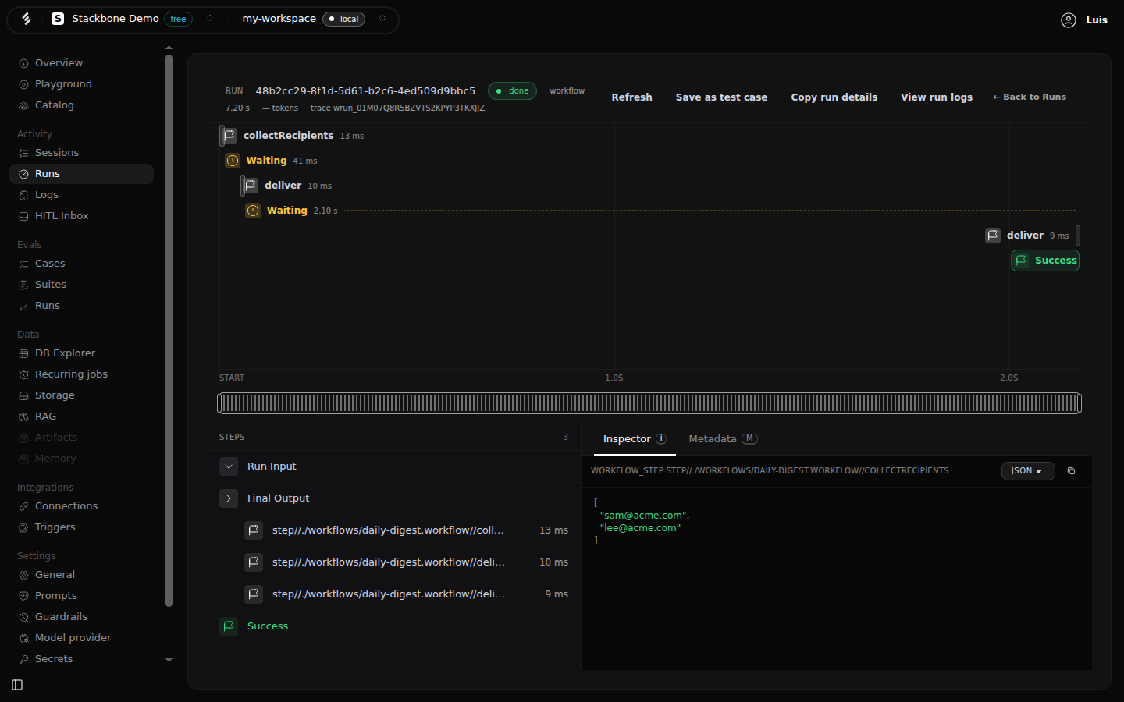
Task: Select the deliver 9 ms span
Action: click(x=1032, y=236)
